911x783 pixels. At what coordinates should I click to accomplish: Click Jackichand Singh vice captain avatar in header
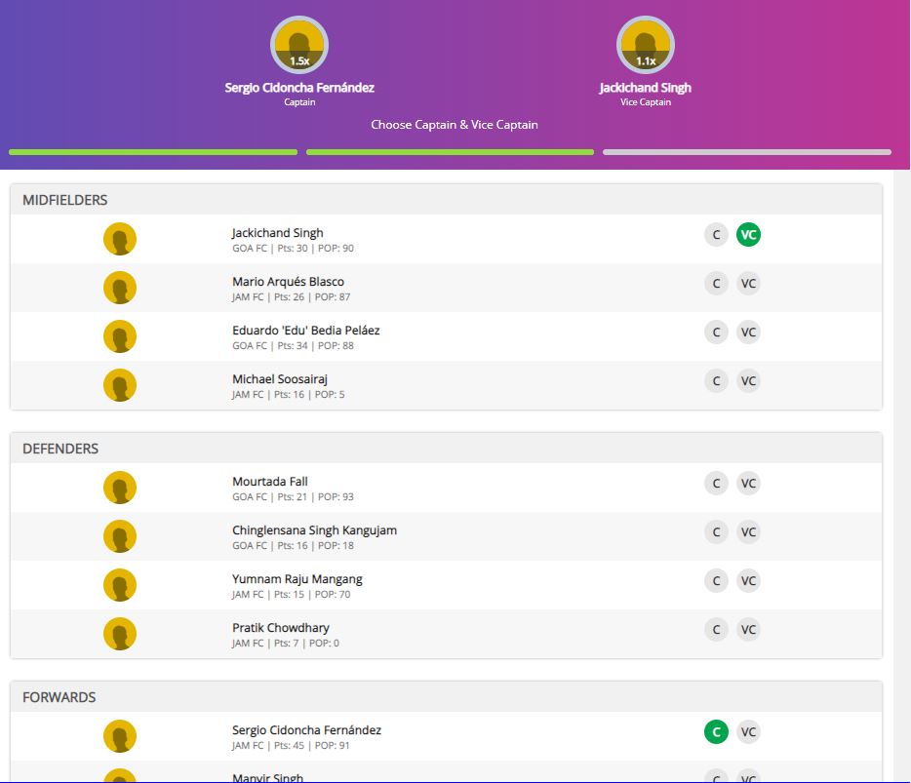click(x=646, y=45)
